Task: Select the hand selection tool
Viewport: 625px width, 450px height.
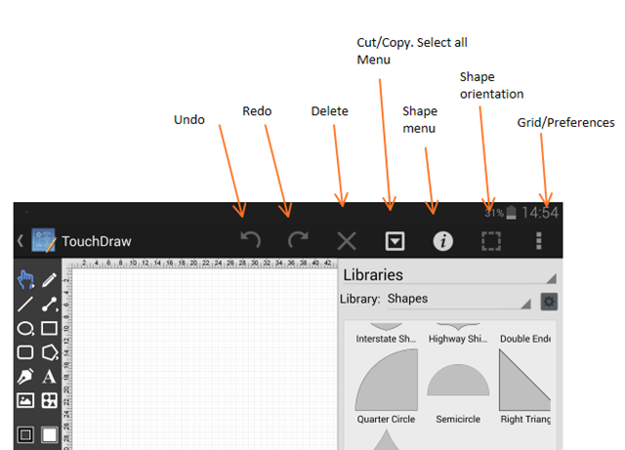Action: pyautogui.click(x=25, y=279)
